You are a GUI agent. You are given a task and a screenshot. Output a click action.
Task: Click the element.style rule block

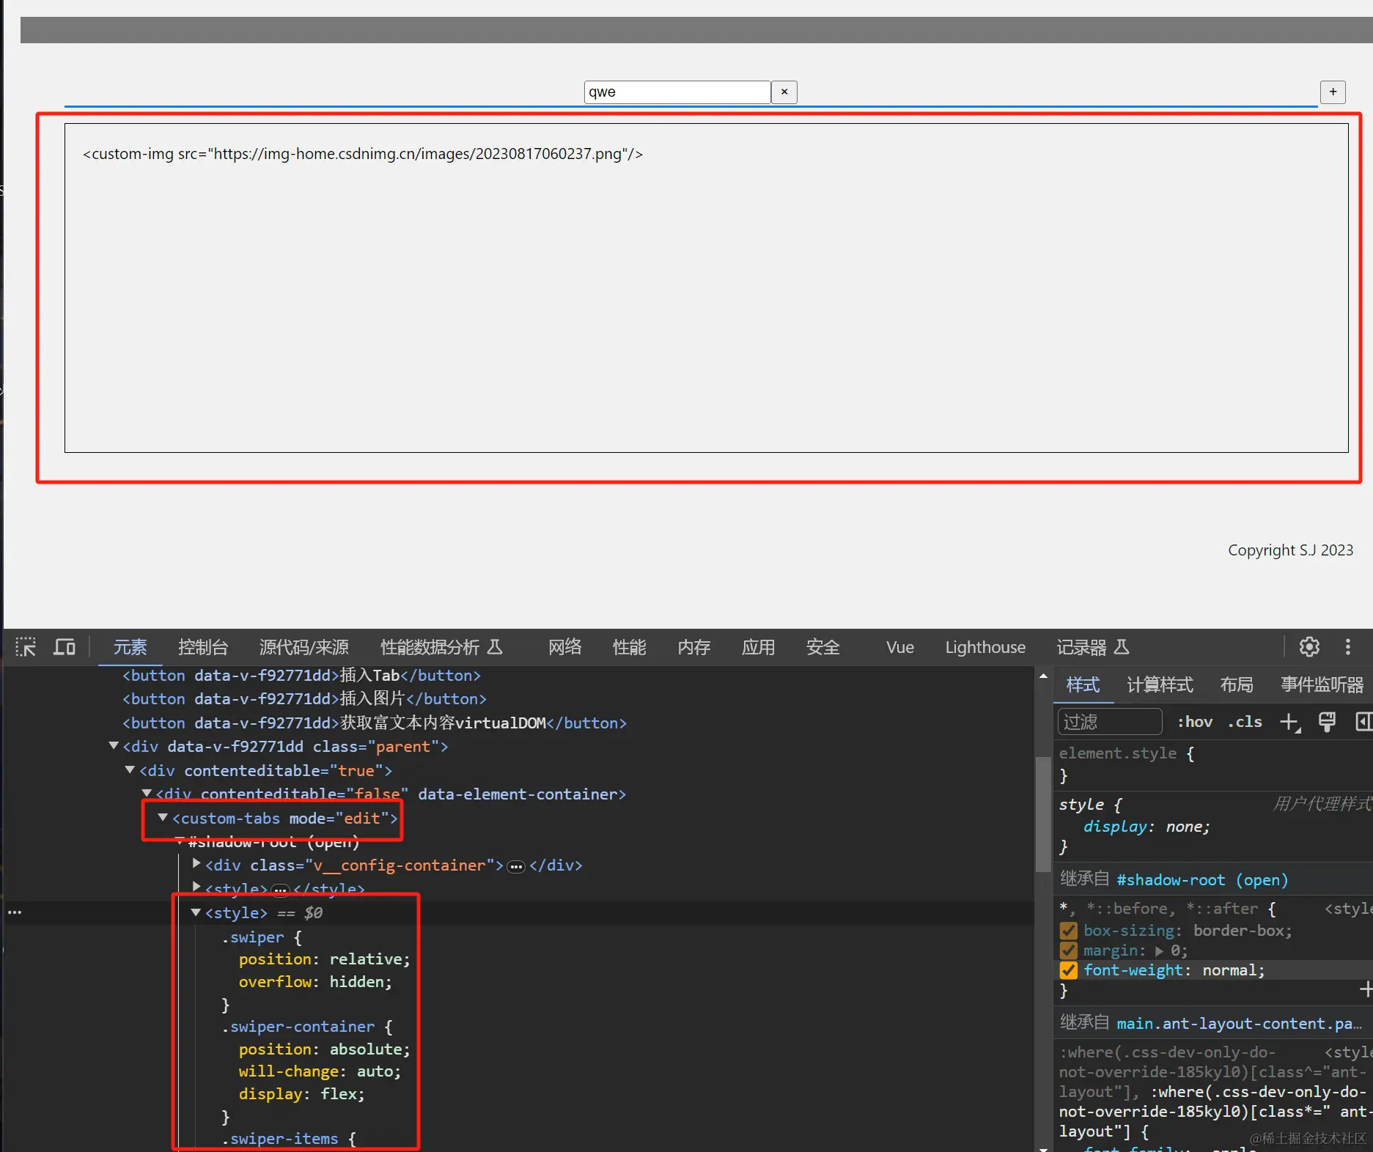[1213, 764]
